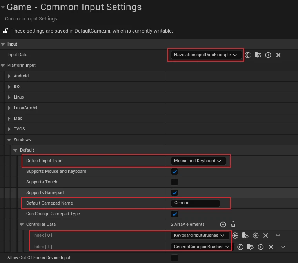Uncheck Can Change Gamepad Type
This screenshot has width=298, height=263.
tap(174, 214)
